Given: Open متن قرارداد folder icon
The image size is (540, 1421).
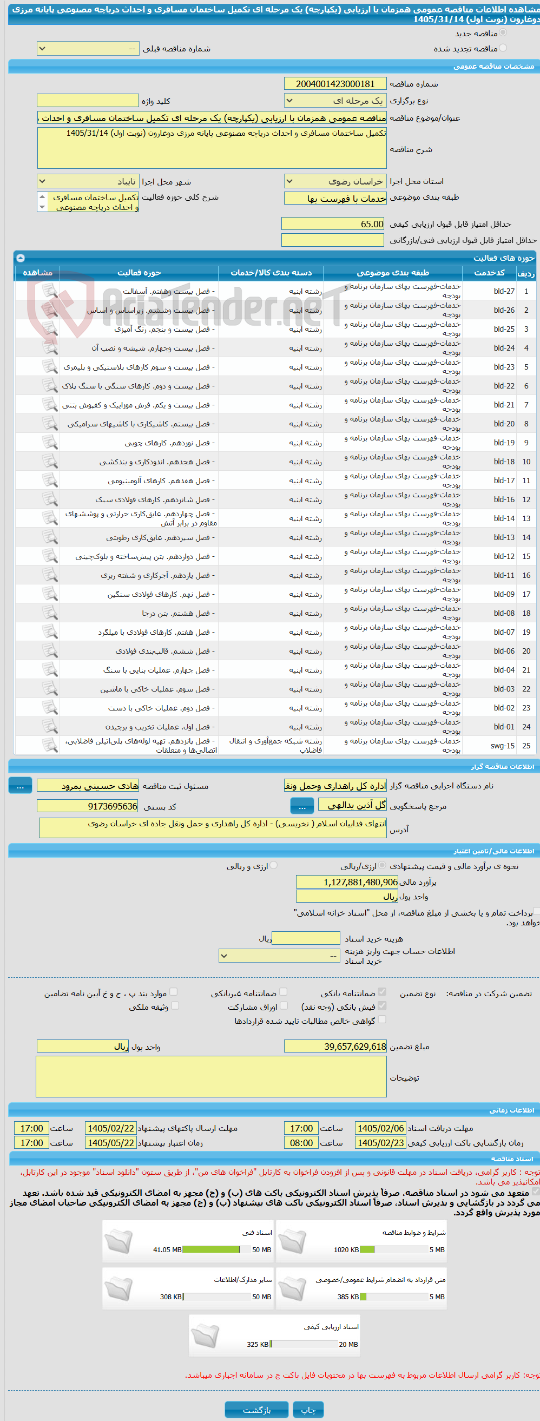Looking at the screenshot, I should coord(292,1288).
